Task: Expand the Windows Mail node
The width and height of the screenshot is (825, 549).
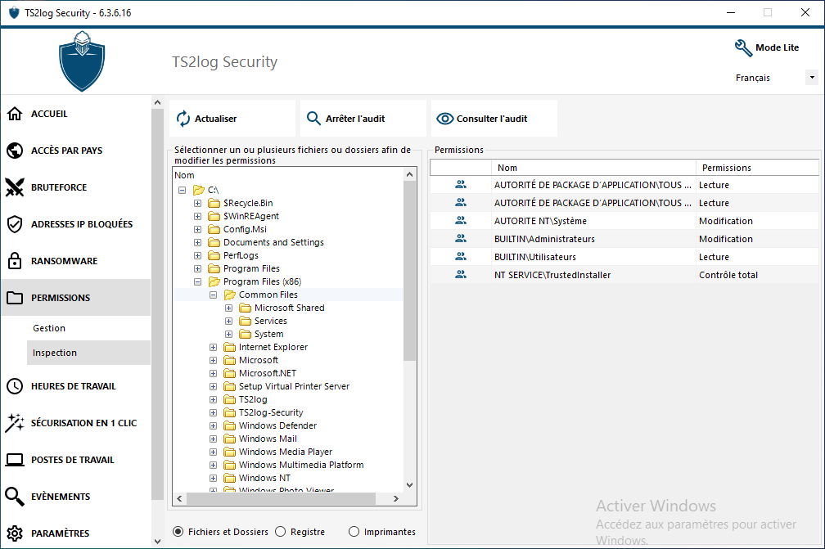Action: tap(213, 439)
